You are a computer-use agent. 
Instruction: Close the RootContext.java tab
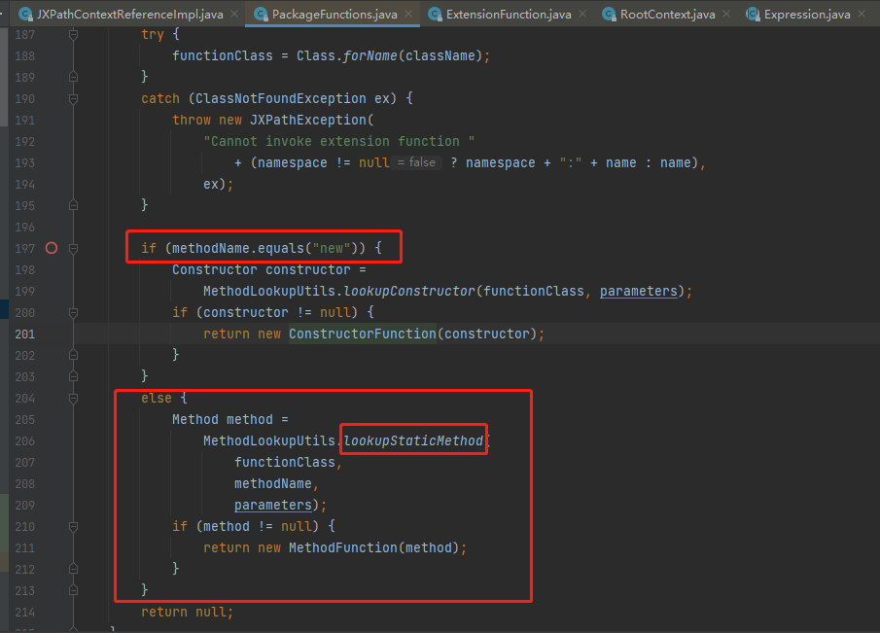coord(726,14)
